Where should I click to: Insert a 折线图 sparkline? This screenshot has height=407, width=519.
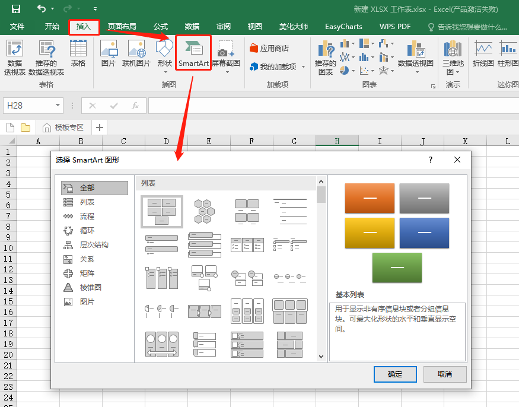click(x=483, y=53)
